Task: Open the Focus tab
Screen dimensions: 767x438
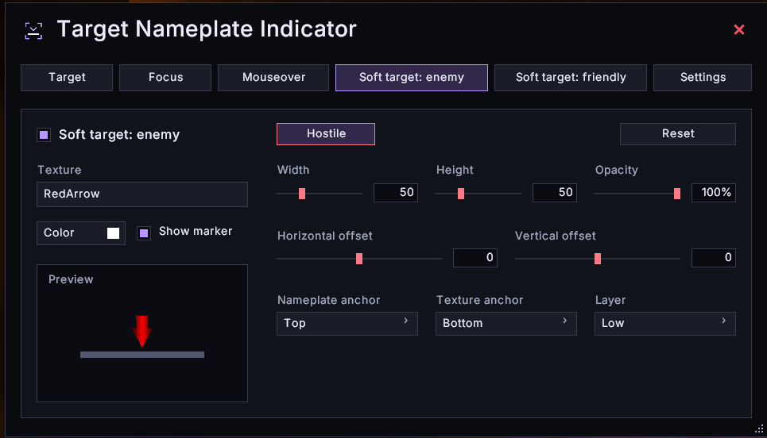Action: click(165, 78)
